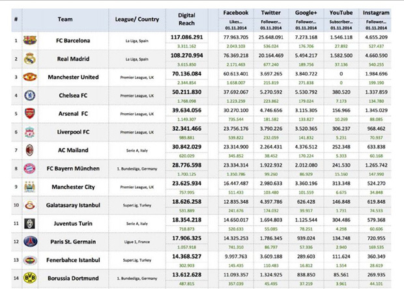404x289 pixels.
Task: Click the Manchester City club crest
Action: point(30,187)
